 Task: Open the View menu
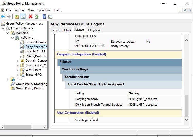pos(31,10)
